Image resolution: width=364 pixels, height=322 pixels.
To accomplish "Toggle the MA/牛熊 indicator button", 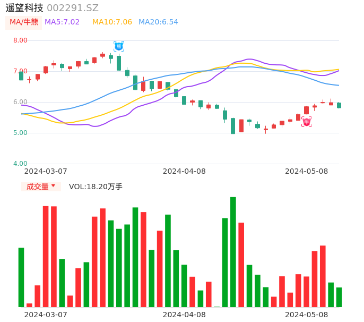I will tap(24, 22).
